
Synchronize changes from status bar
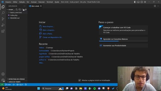point(14,84)
